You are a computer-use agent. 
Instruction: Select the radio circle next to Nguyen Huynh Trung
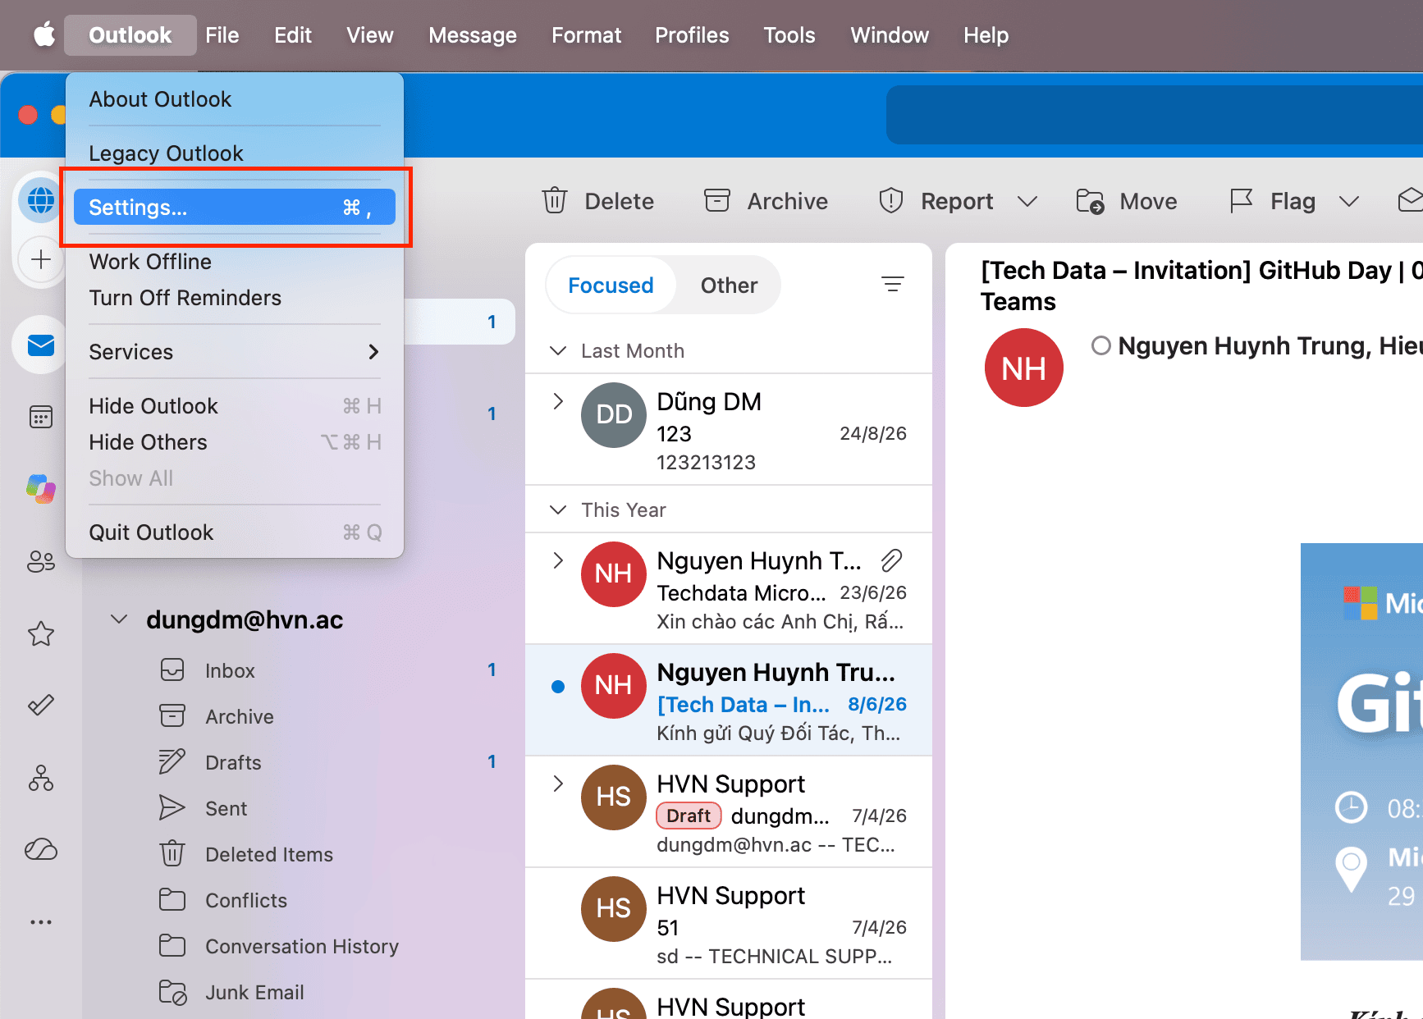pyautogui.click(x=1101, y=345)
